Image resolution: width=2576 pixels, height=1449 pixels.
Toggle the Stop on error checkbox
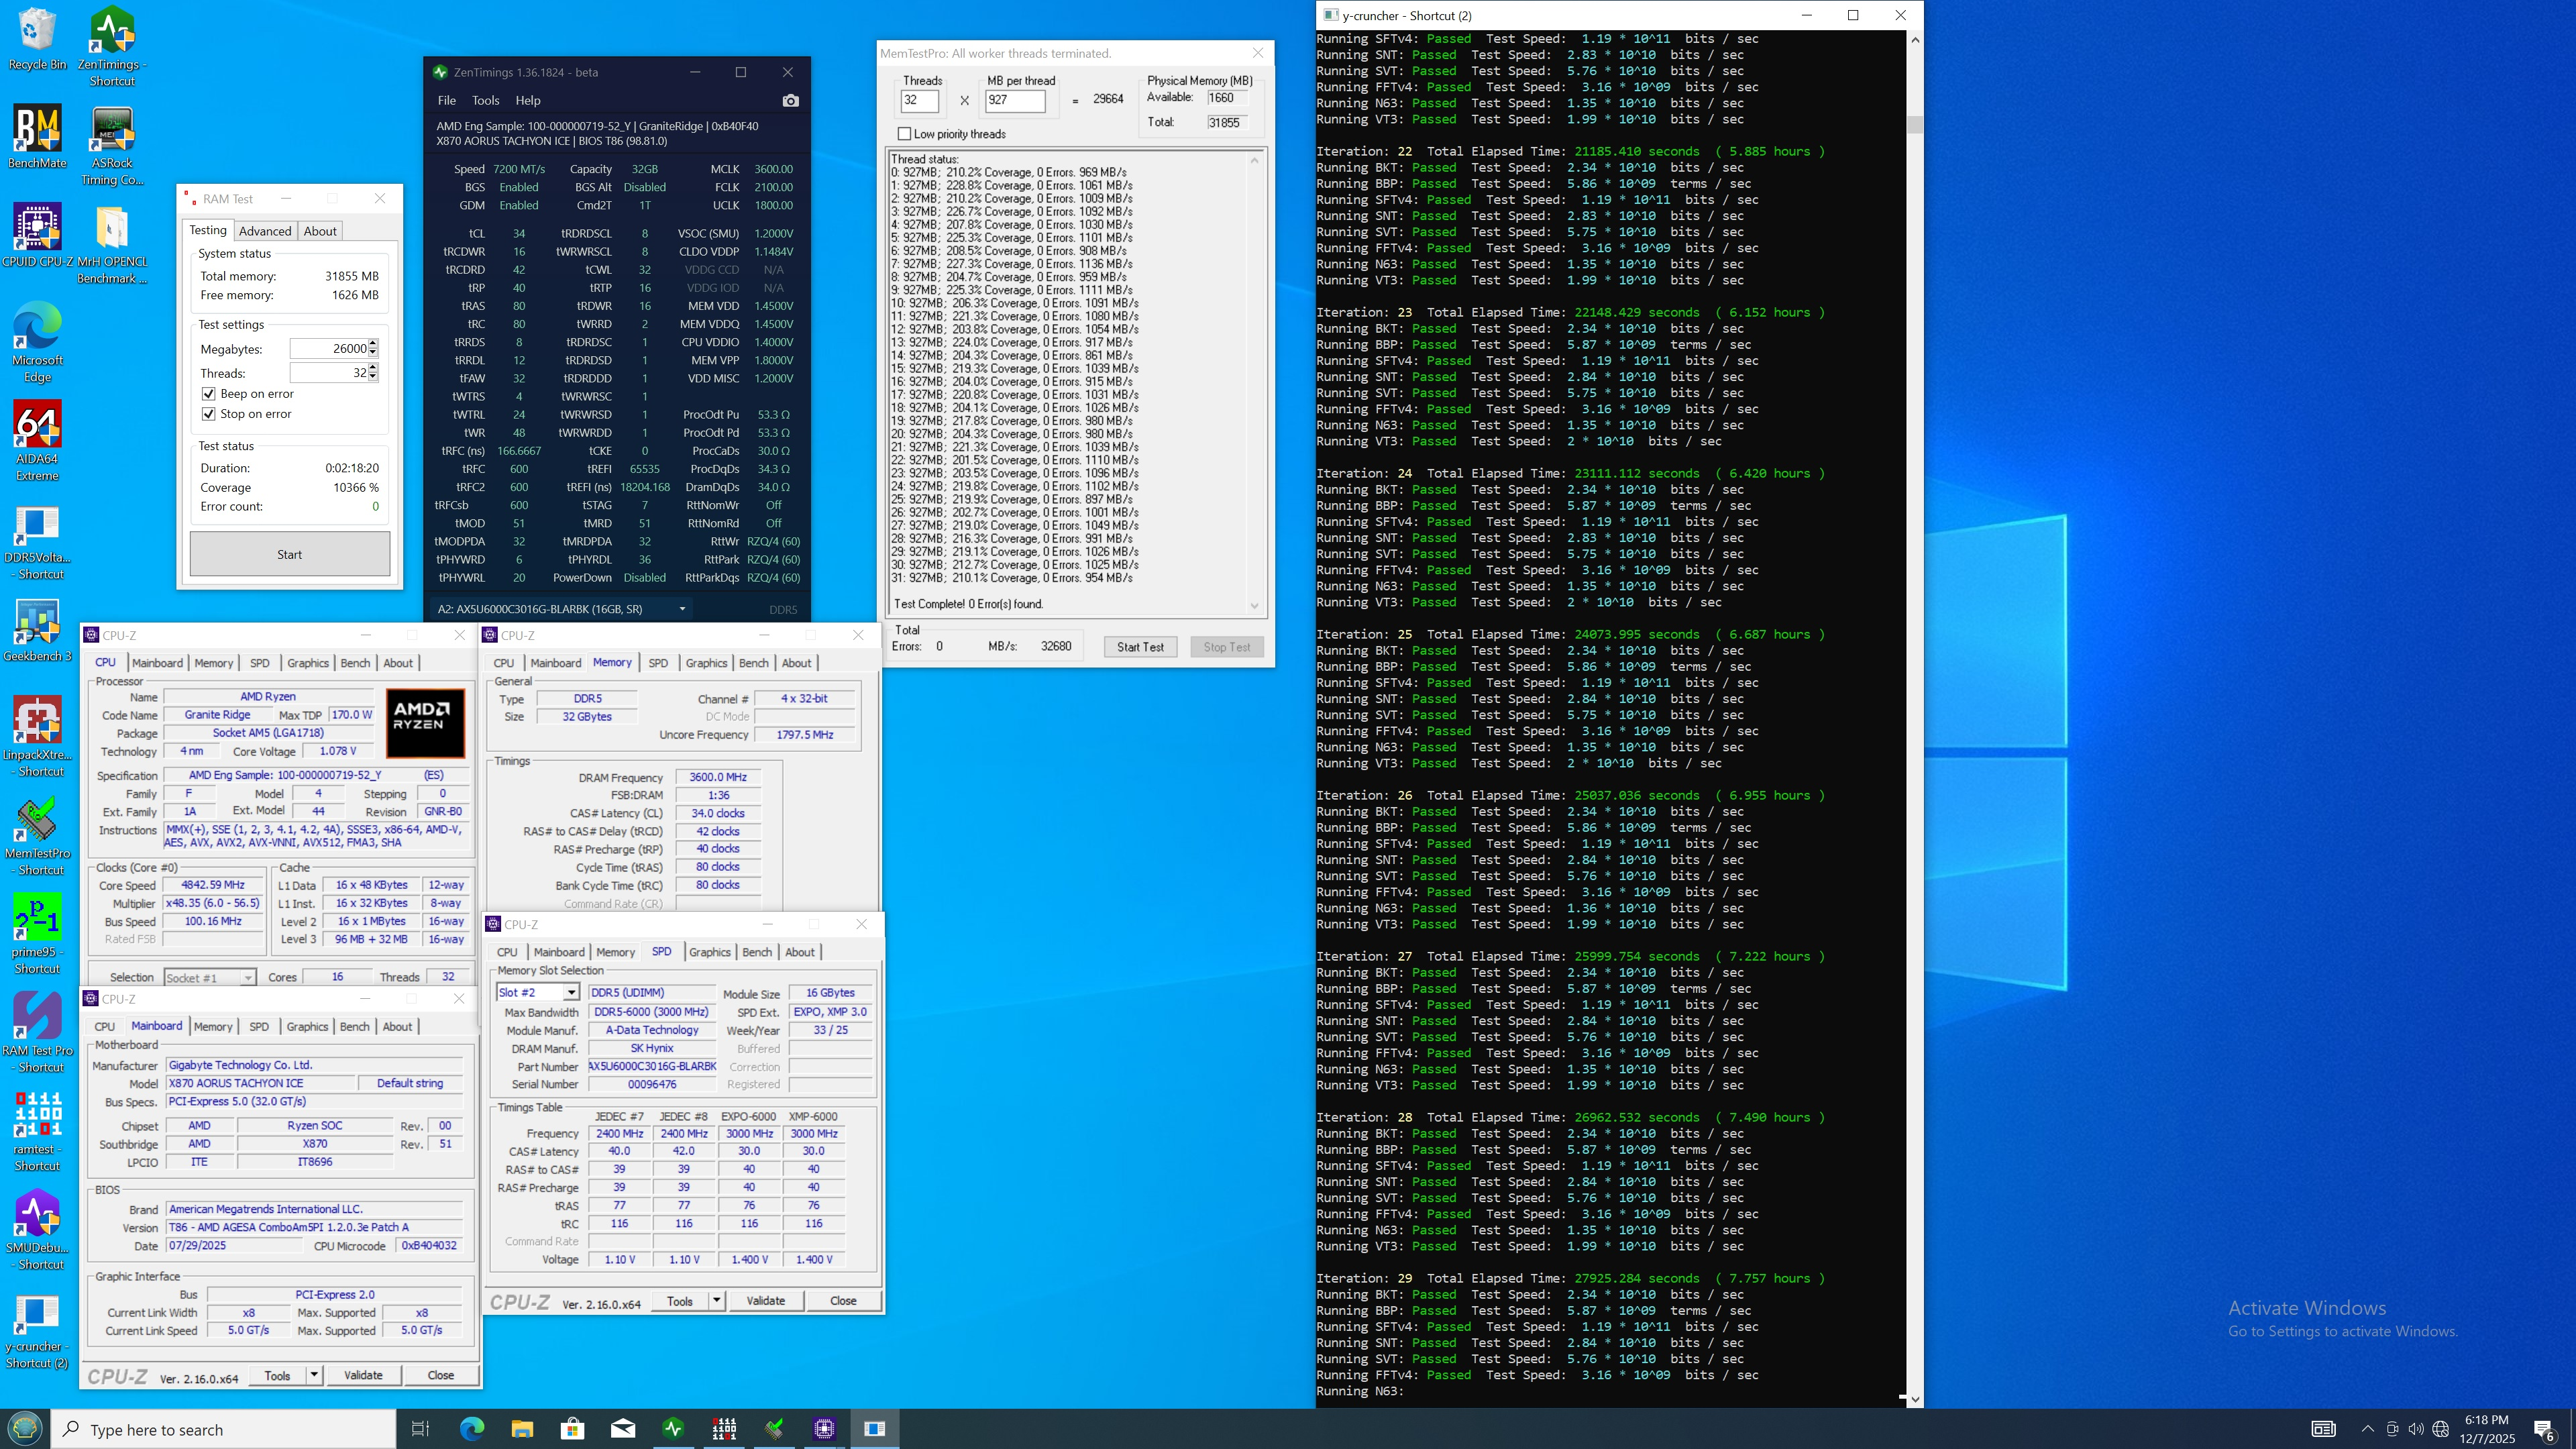click(208, 414)
